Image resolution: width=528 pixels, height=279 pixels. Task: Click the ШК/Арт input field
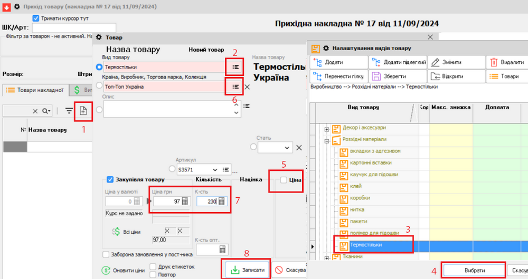74,28
